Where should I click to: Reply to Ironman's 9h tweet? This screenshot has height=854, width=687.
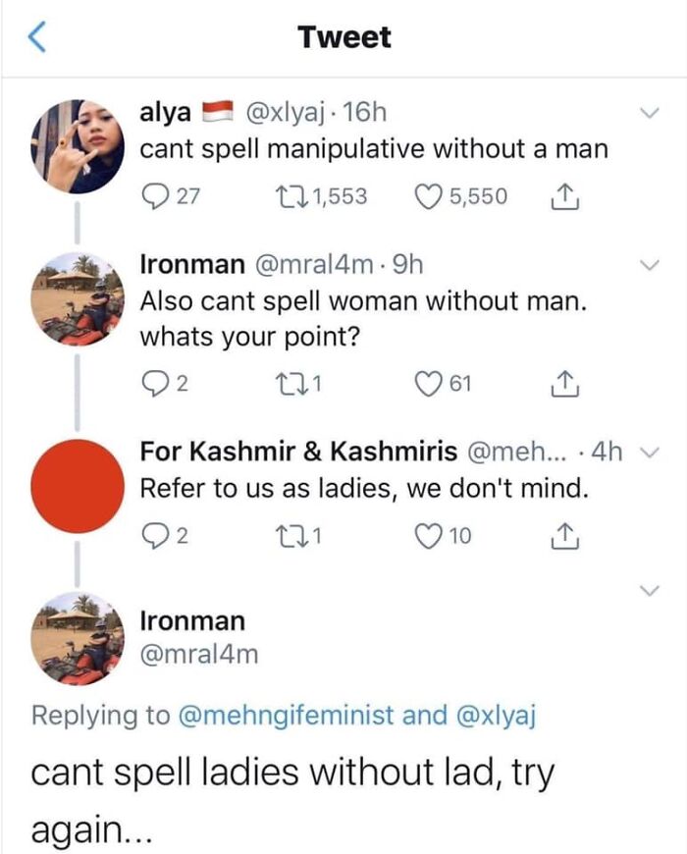tap(156, 382)
